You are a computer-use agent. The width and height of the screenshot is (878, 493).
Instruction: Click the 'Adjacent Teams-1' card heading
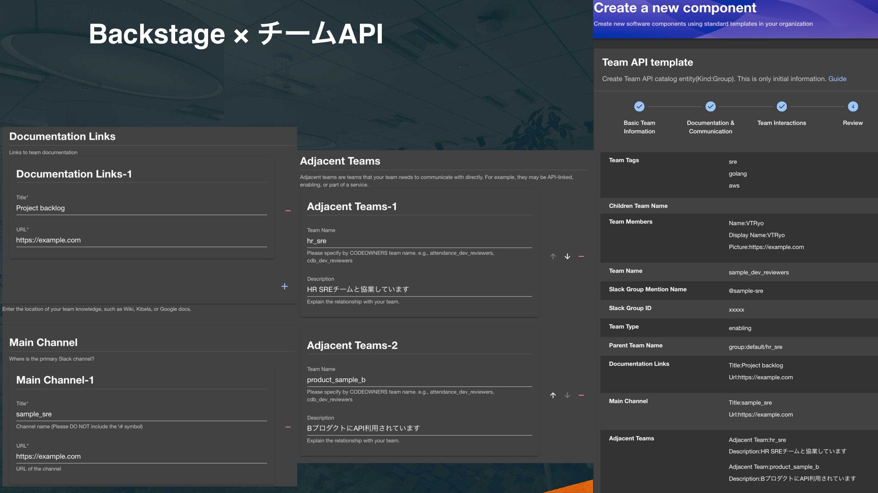click(352, 207)
